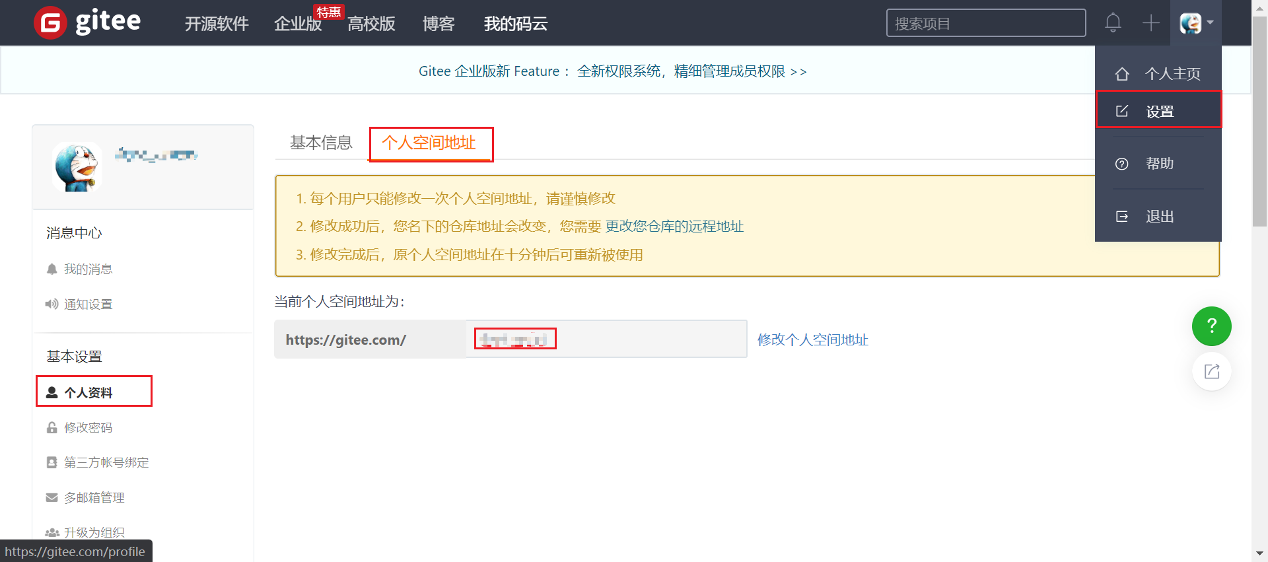Click the Doraemon profile avatar
This screenshot has height=562, width=1268.
(77, 167)
